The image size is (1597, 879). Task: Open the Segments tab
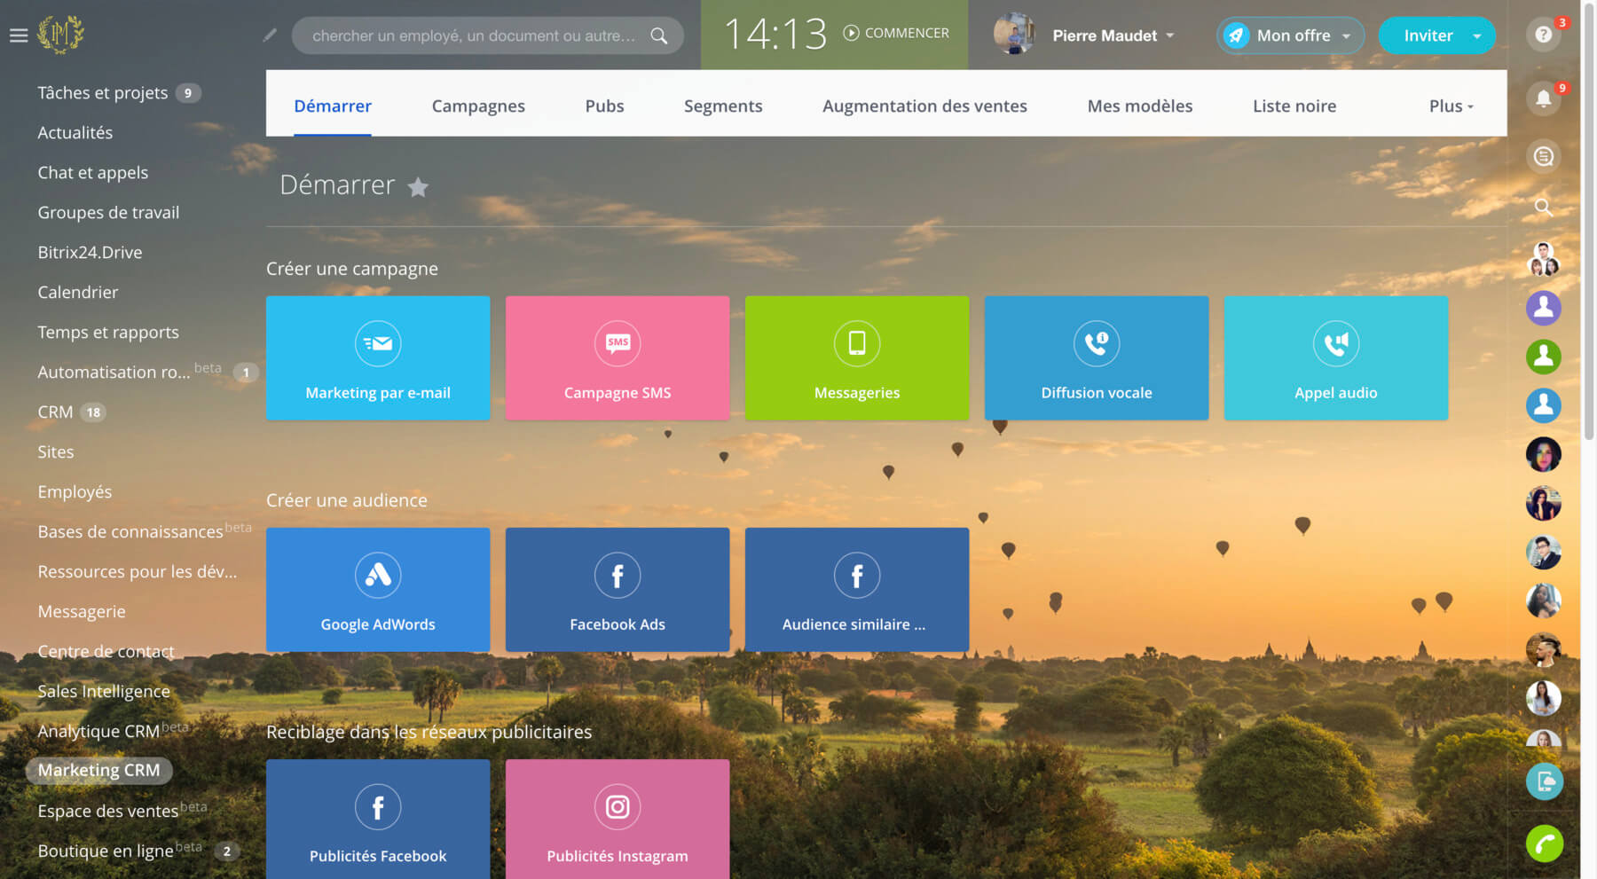click(x=722, y=106)
